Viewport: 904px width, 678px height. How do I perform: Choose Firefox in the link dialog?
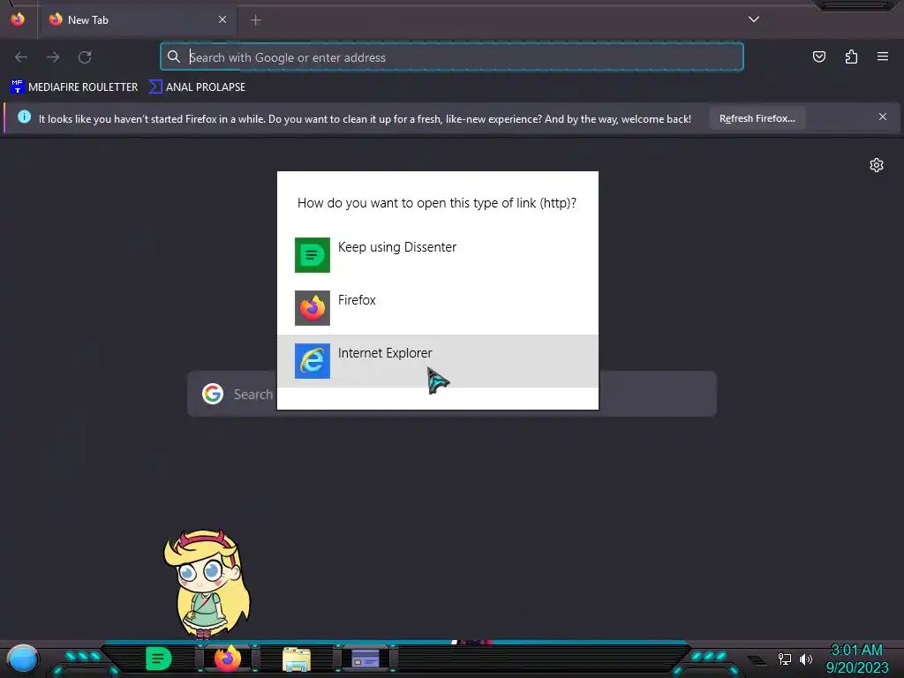coord(438,308)
